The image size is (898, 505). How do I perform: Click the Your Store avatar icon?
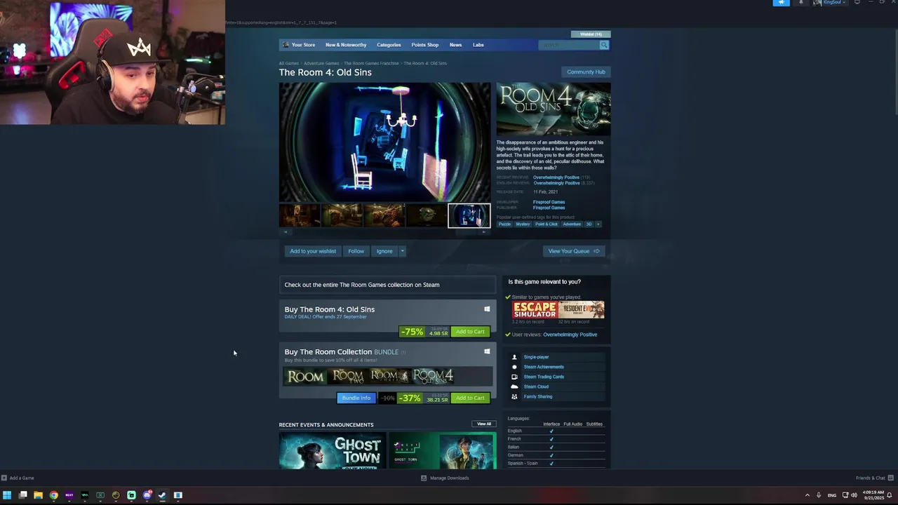tap(286, 45)
